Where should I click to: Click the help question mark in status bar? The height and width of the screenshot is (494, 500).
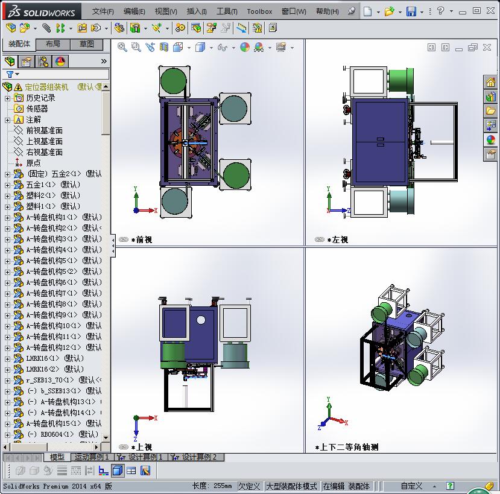[450, 486]
